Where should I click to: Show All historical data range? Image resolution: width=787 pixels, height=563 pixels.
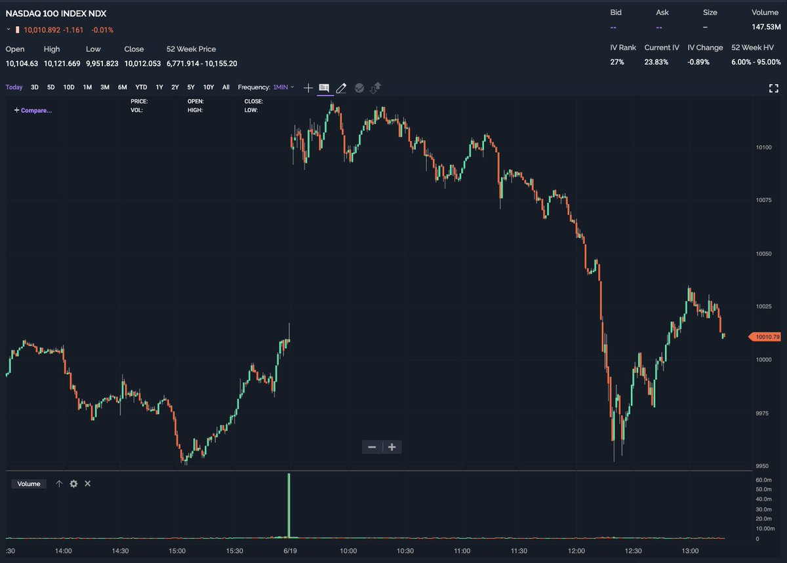226,87
